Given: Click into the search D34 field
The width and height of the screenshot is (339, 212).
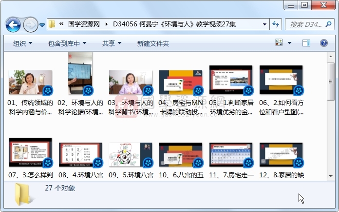Looking at the screenshot, I should click(306, 24).
